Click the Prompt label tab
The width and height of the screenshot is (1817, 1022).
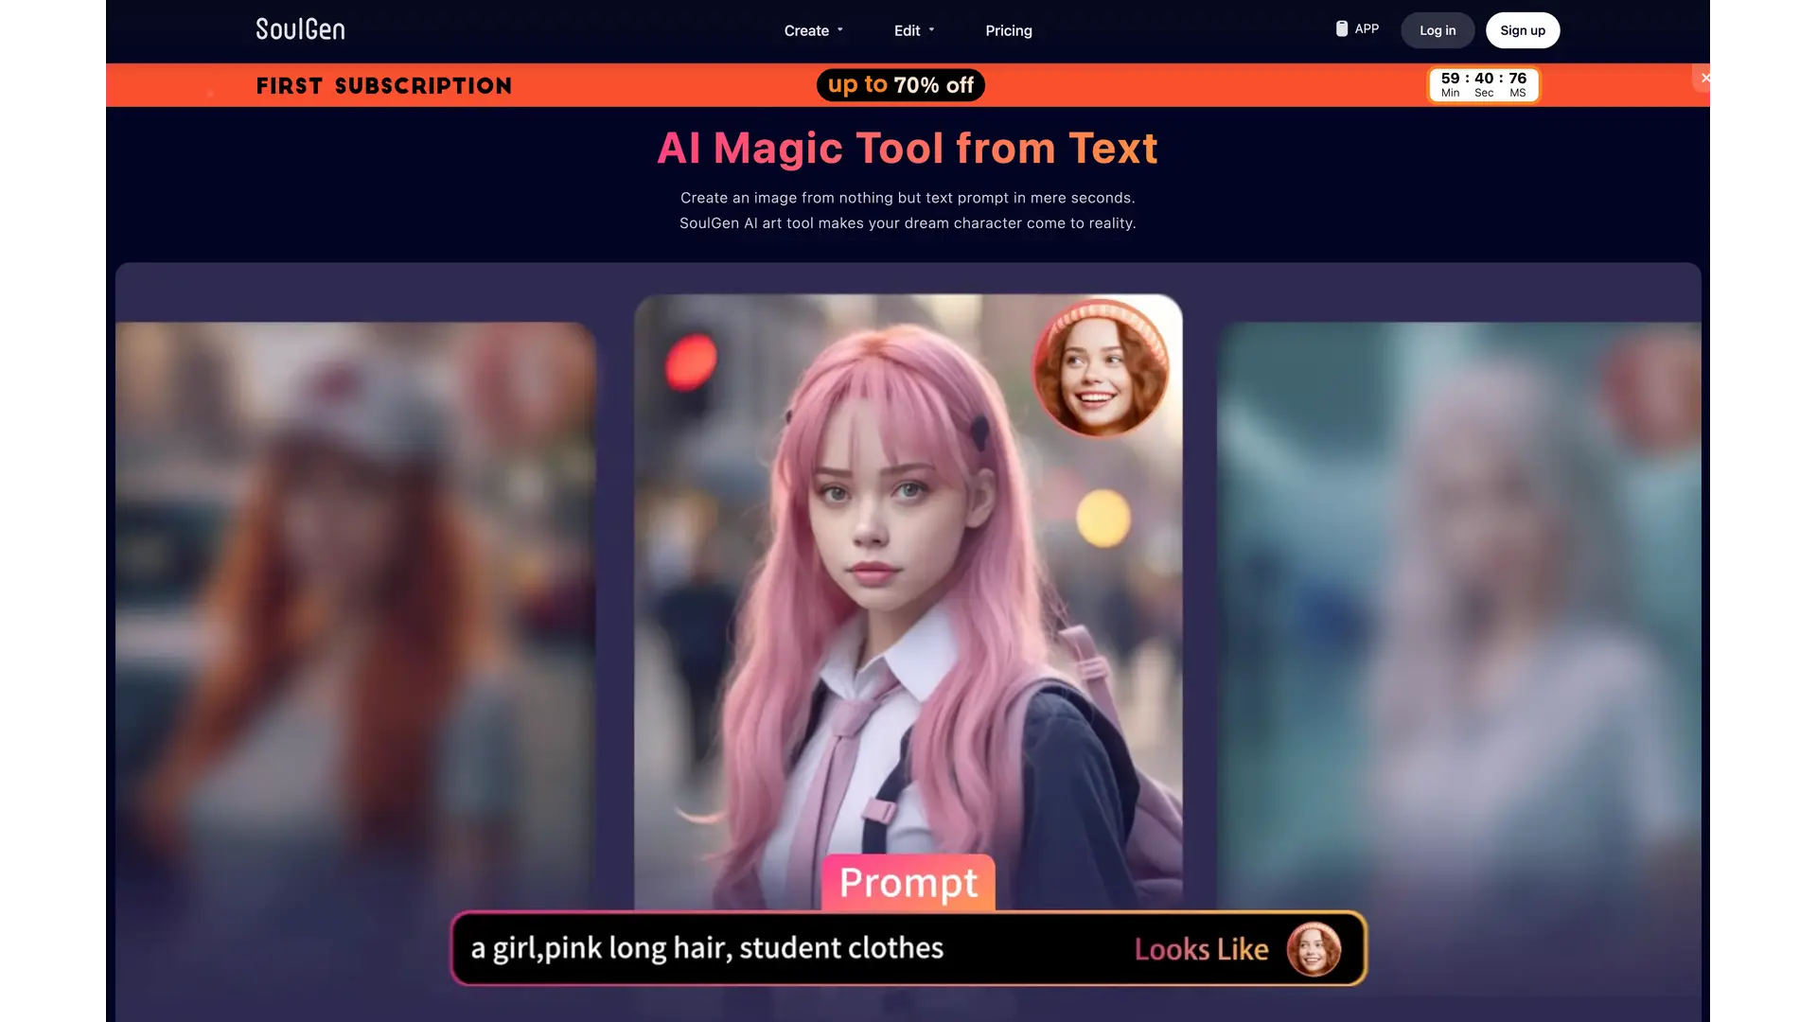coord(908,883)
